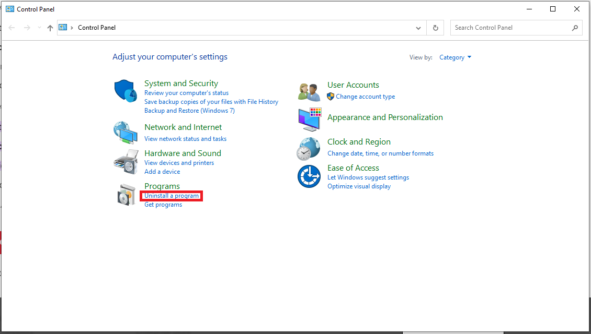Open Get programs link
Viewport: 591px width, 334px height.
pos(163,205)
